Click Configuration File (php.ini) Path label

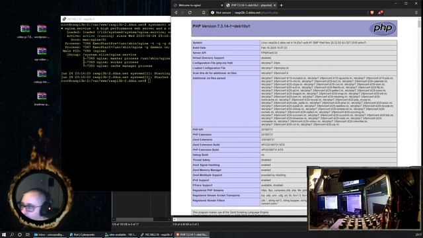coord(213,63)
